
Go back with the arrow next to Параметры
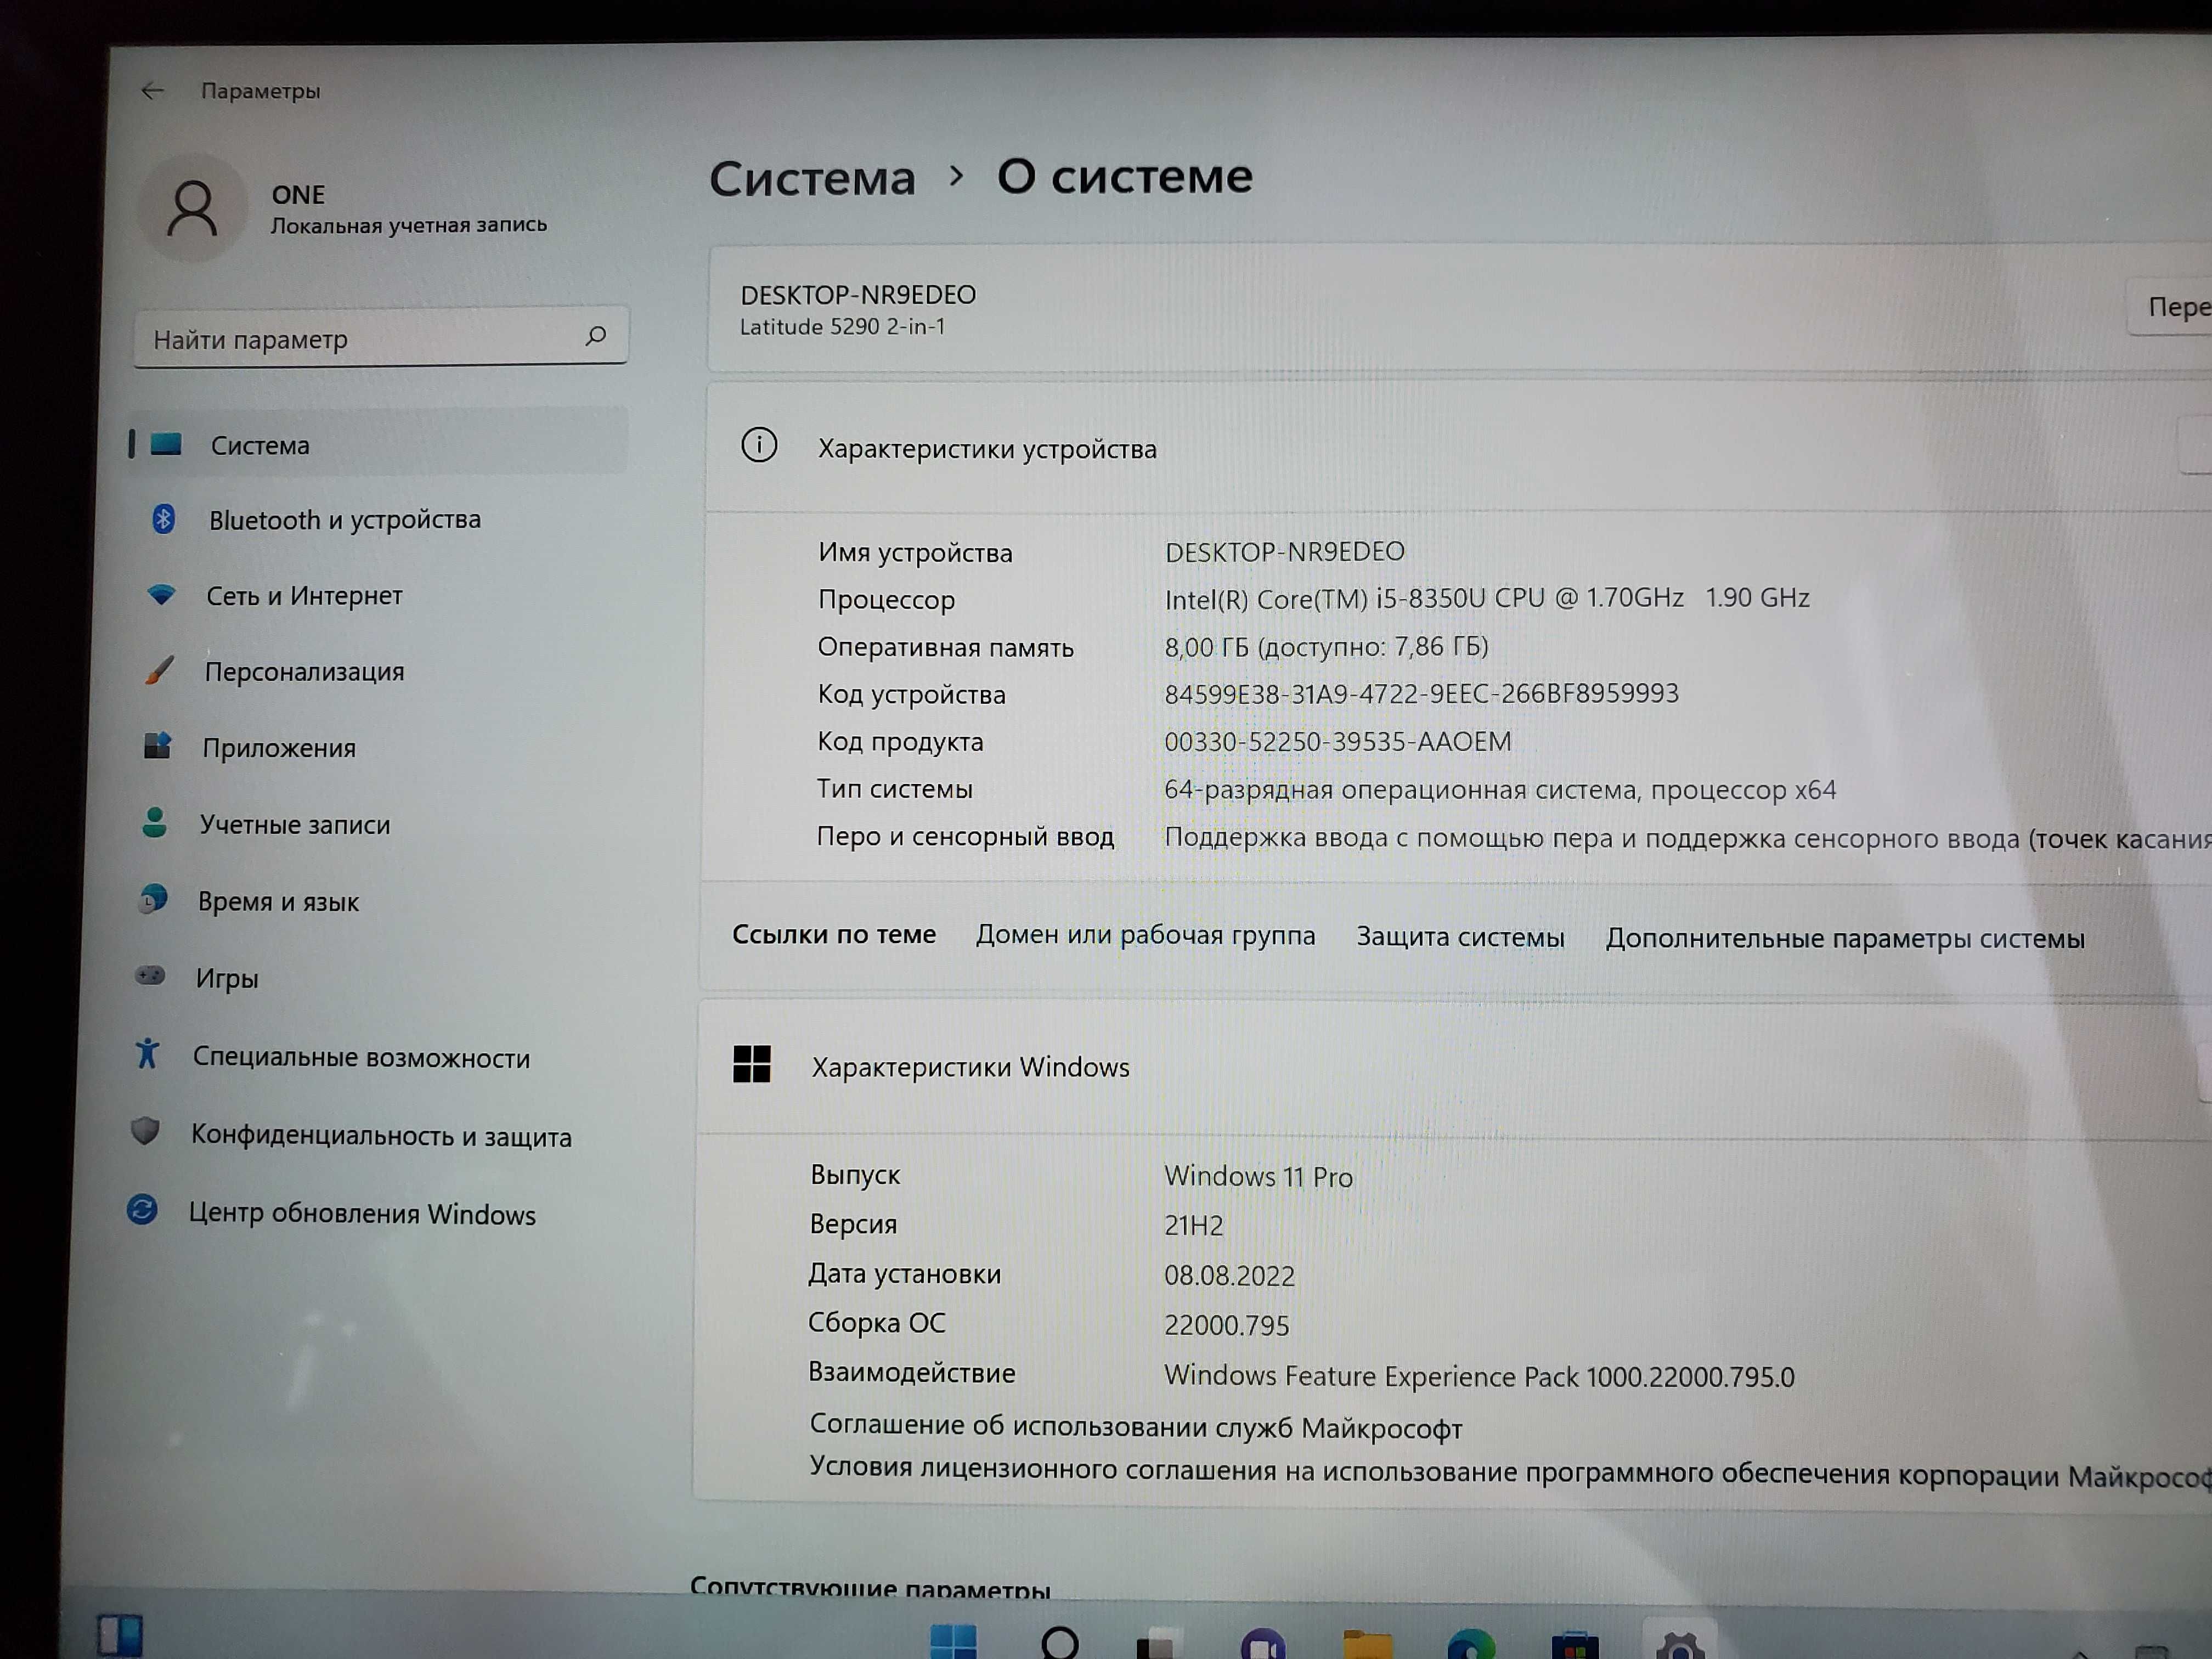pos(152,91)
